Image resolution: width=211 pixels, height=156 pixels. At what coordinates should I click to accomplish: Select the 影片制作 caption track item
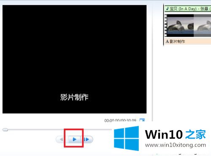[x=188, y=41]
